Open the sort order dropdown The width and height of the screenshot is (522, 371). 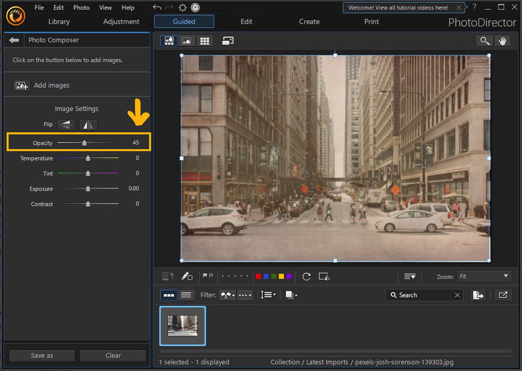pyautogui.click(x=268, y=295)
